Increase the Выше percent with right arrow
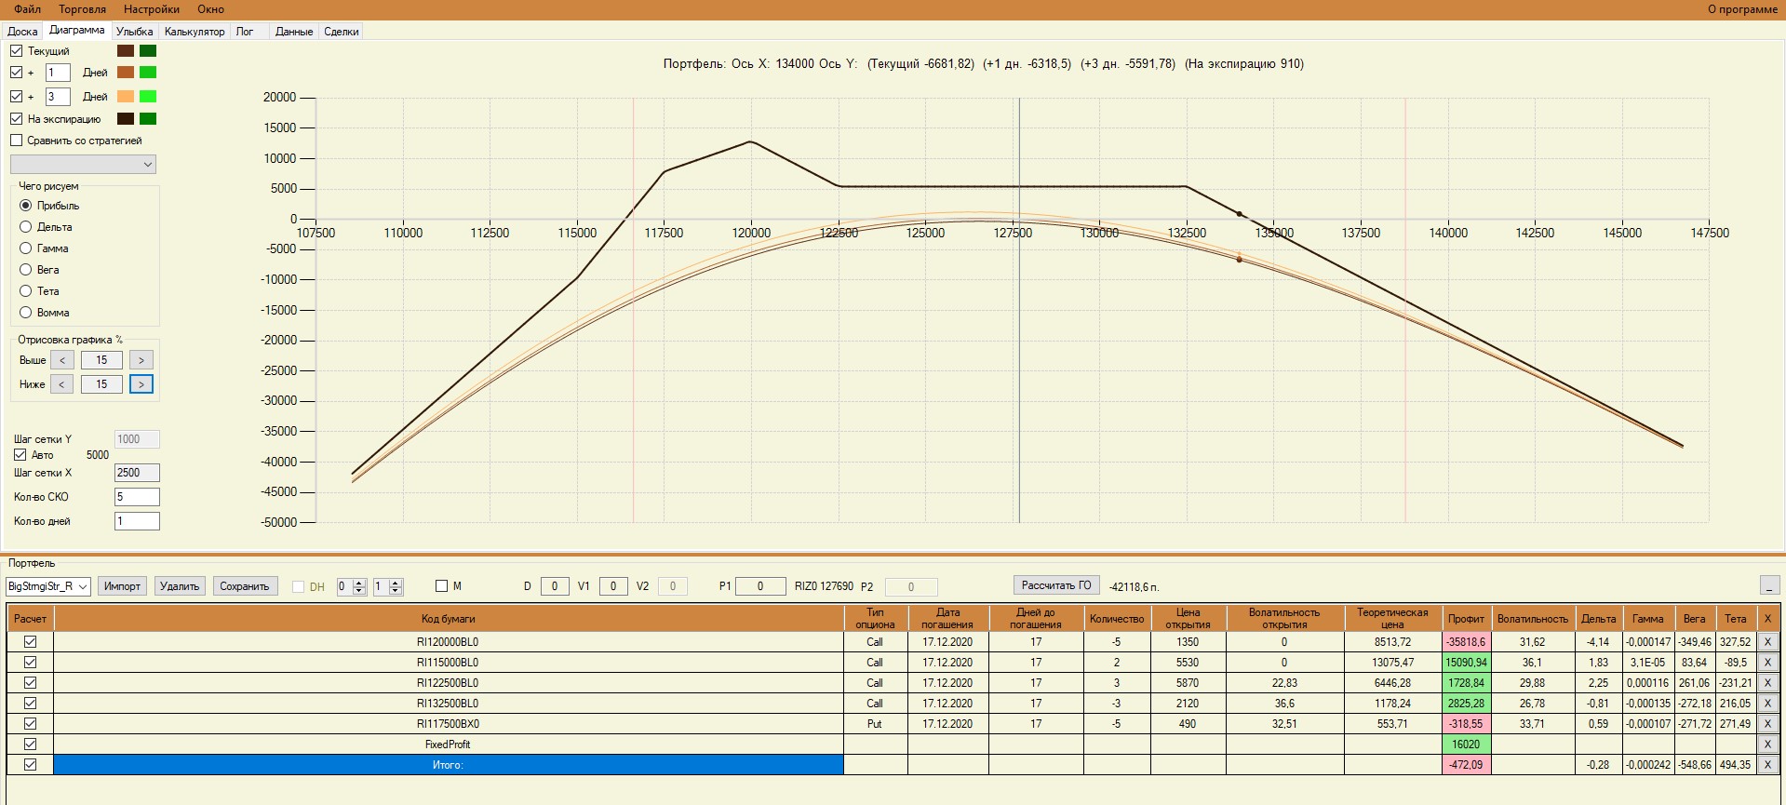Viewport: 1786px width, 805px height. (141, 360)
